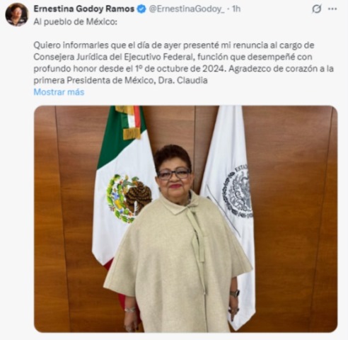Screen dimensions: 348x340
Task: Visit the @ErnestinaGodoy_ handle link
Action: click(187, 9)
